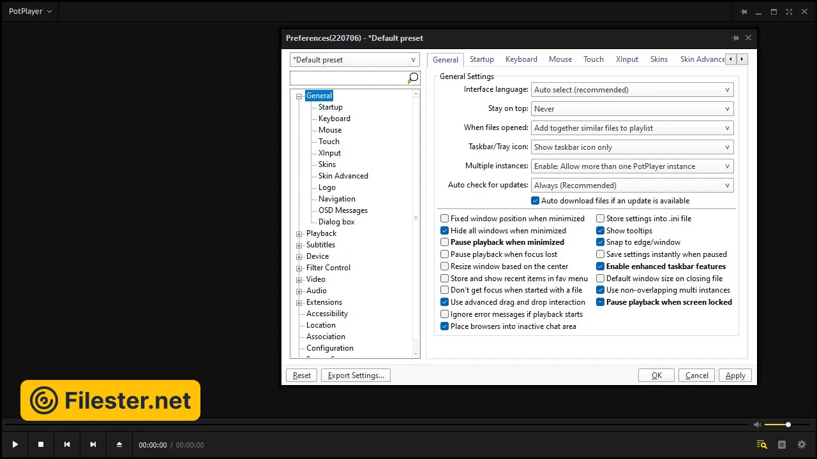Open the Interface language dropdown

pos(632,90)
